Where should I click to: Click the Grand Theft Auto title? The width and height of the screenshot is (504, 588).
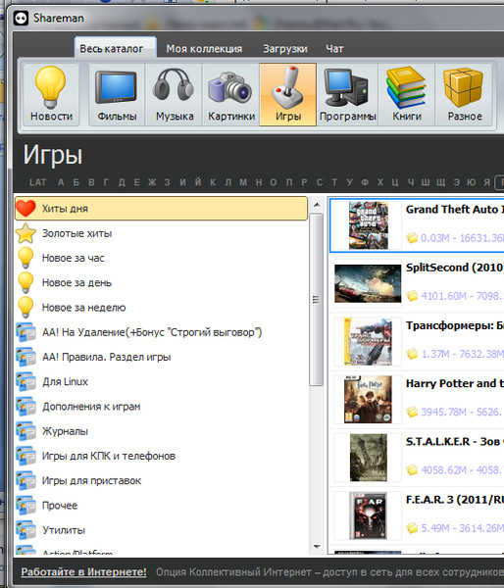tap(454, 210)
